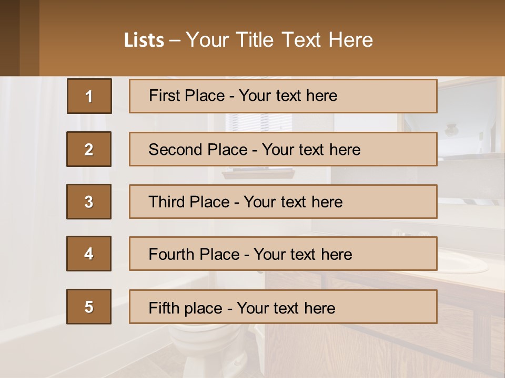Click the Fifth place text box

(x=283, y=307)
